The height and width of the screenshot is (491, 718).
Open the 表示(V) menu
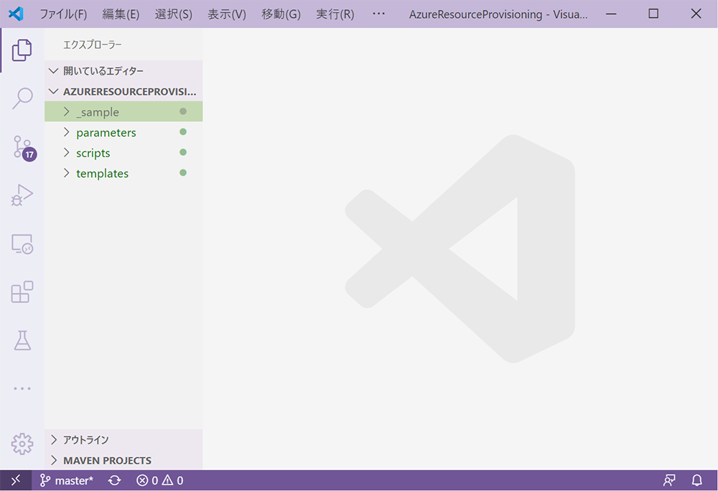(x=227, y=14)
